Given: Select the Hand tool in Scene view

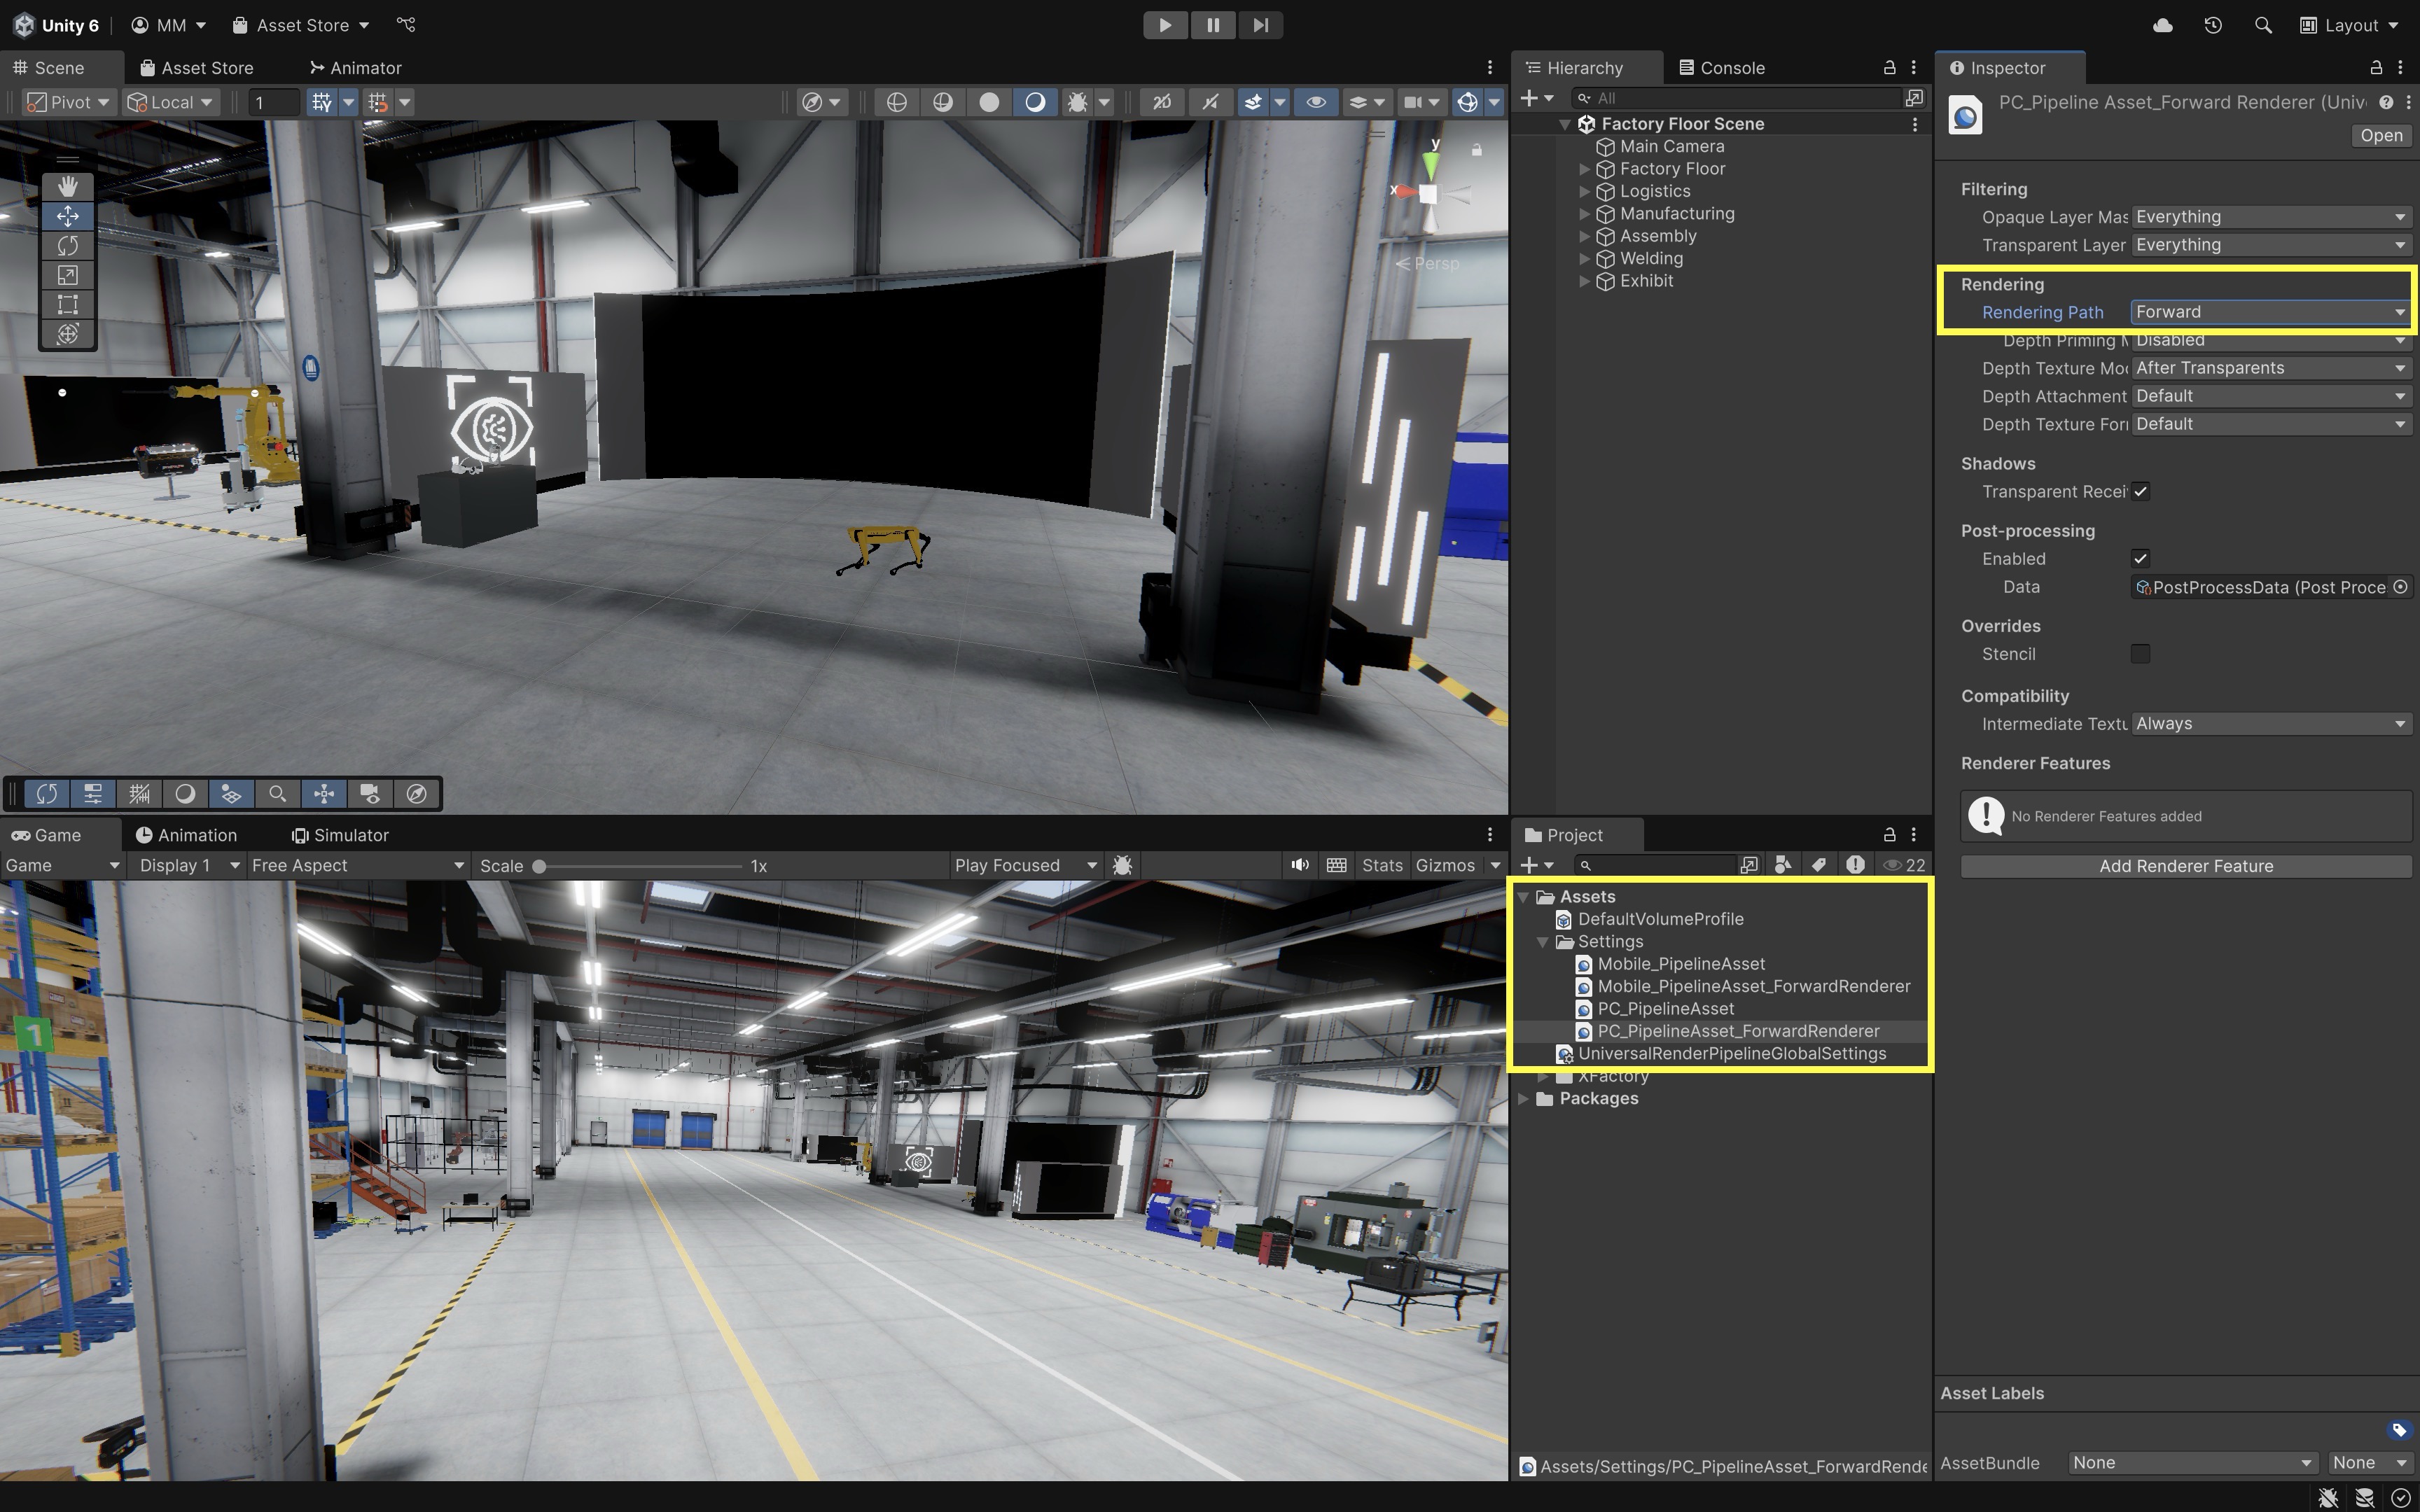Looking at the screenshot, I should click(67, 187).
